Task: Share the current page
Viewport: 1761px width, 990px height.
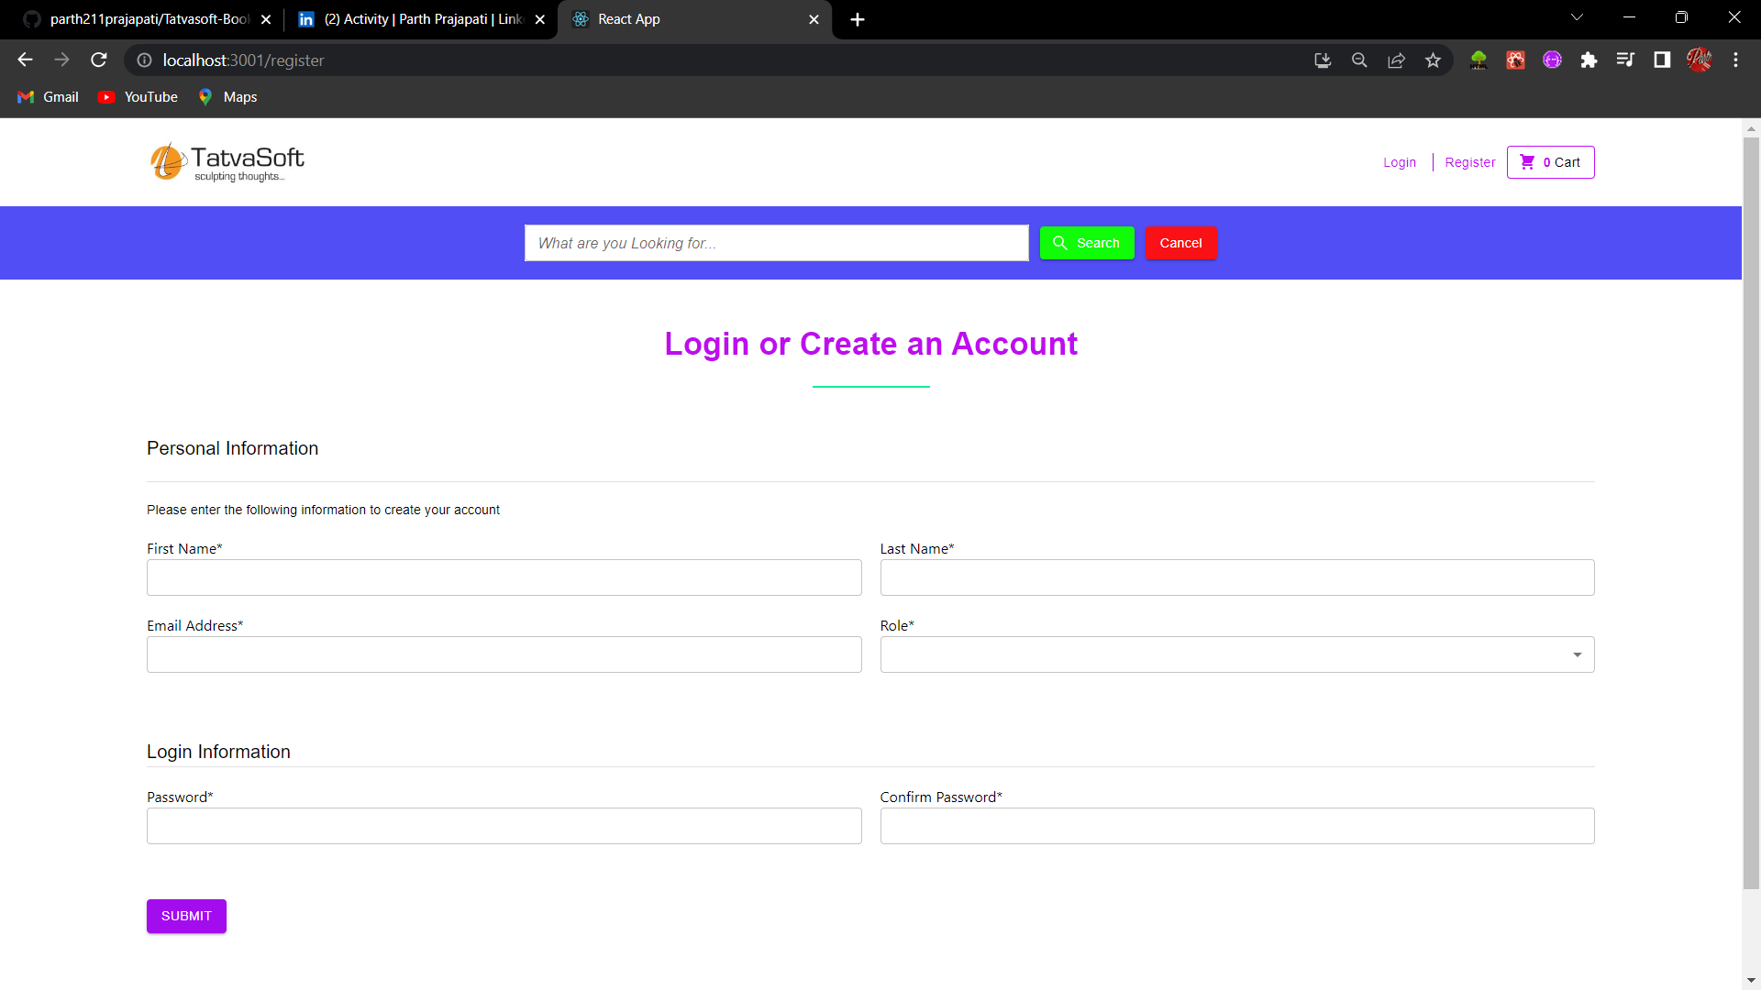Action: 1397,60
